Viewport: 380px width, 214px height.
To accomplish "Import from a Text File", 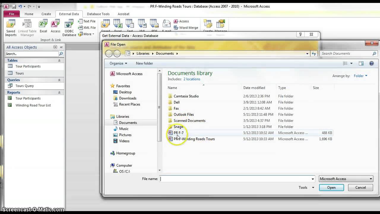I will 87,21.
